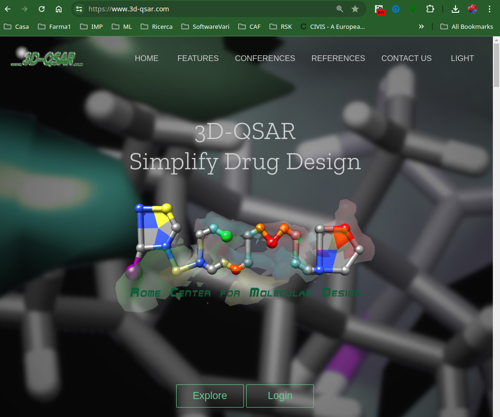Click the '3D-QSAR' hero heading
Viewport: 500px width, 417px height.
[245, 132]
